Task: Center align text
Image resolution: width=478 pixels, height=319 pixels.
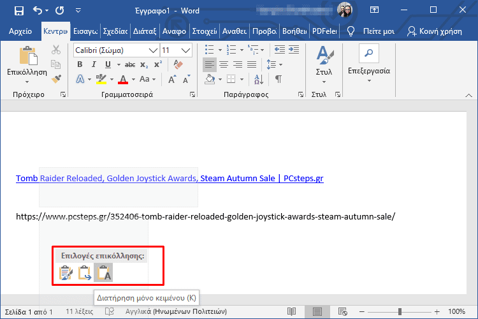Action: (x=224, y=64)
